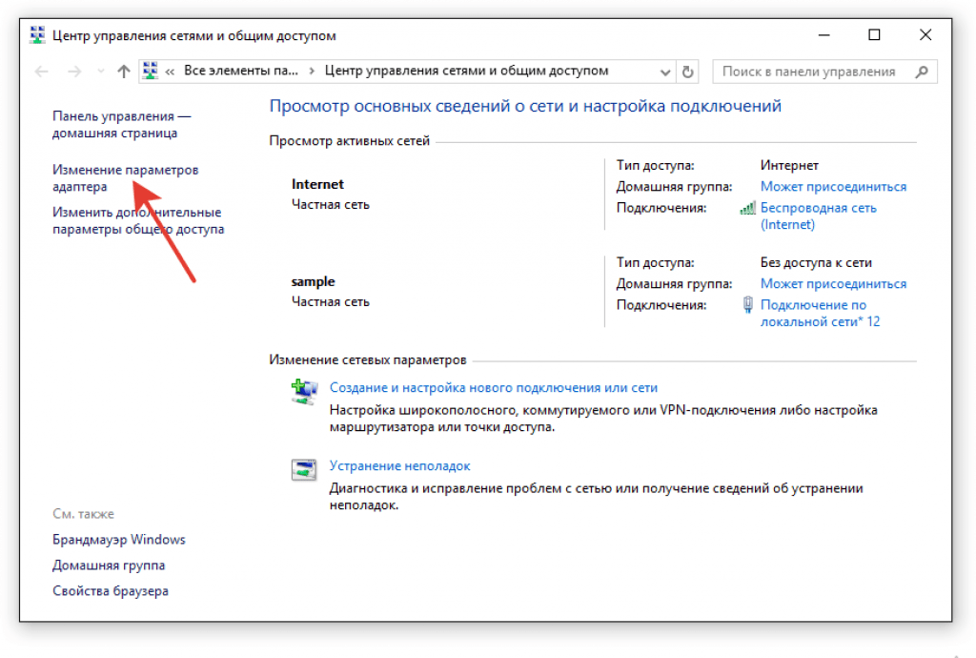Minimize the Network Center window
976x658 pixels.
823,35
